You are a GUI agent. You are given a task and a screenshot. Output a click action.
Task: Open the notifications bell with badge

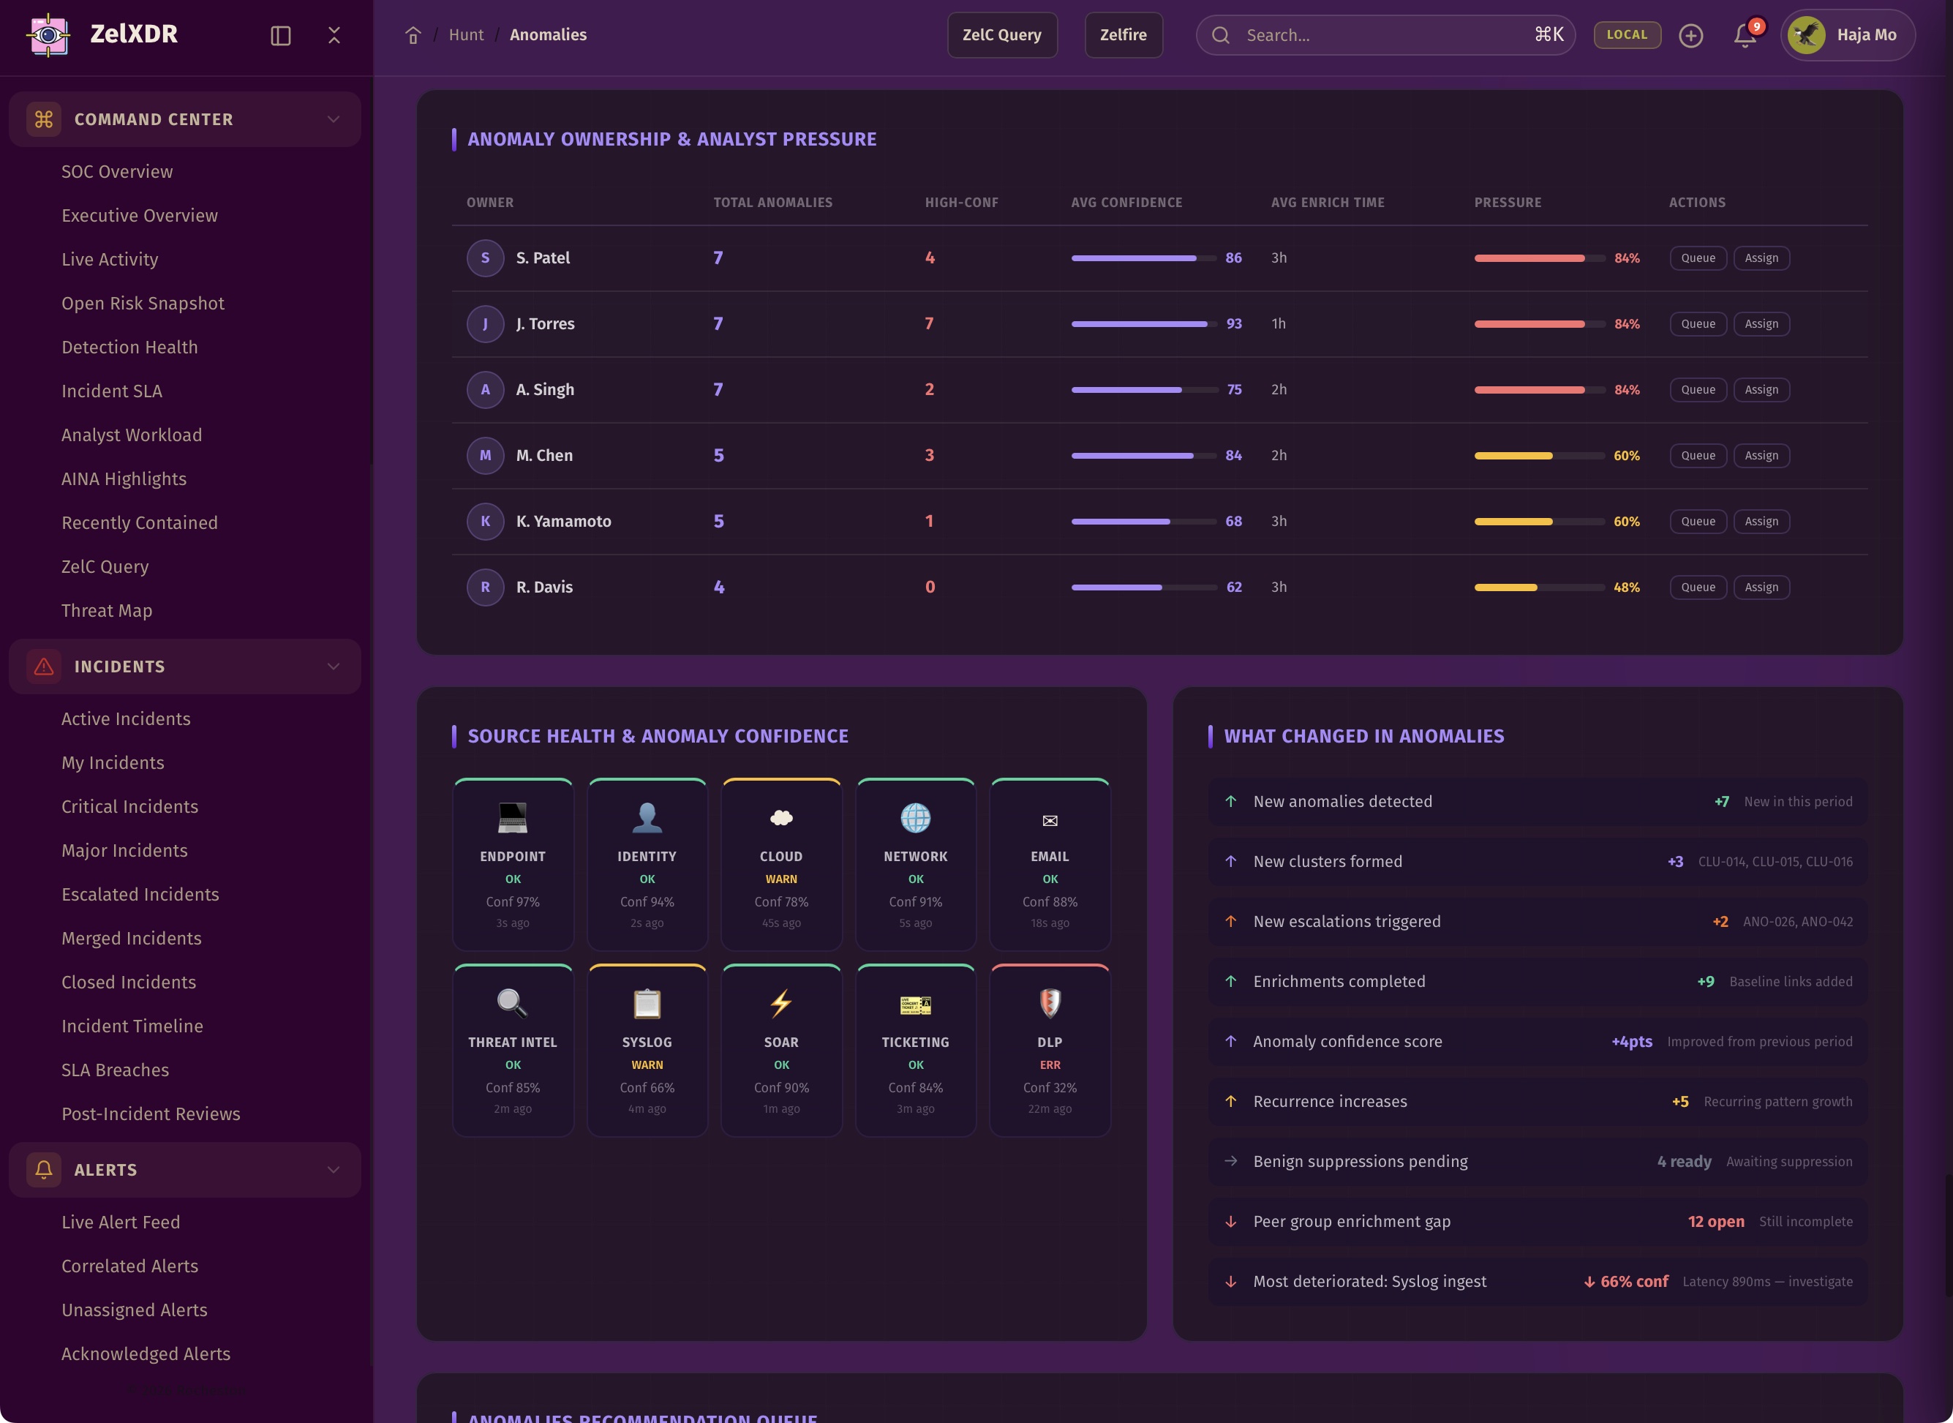(x=1745, y=35)
